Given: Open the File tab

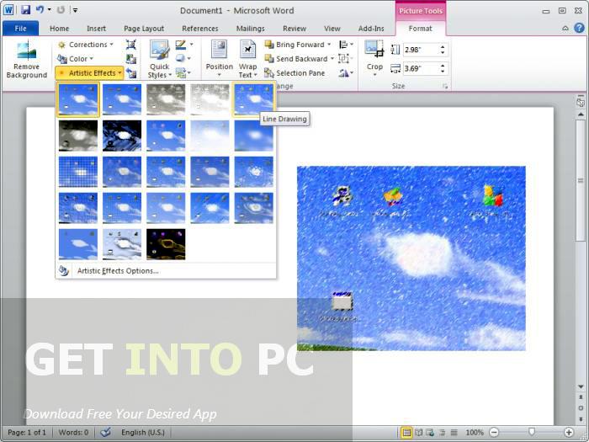Looking at the screenshot, I should coord(20,28).
